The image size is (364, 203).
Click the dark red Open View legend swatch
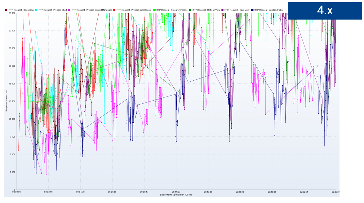(x=6, y=10)
